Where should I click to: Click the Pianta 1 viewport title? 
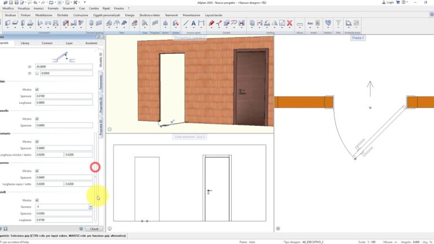tap(358, 38)
